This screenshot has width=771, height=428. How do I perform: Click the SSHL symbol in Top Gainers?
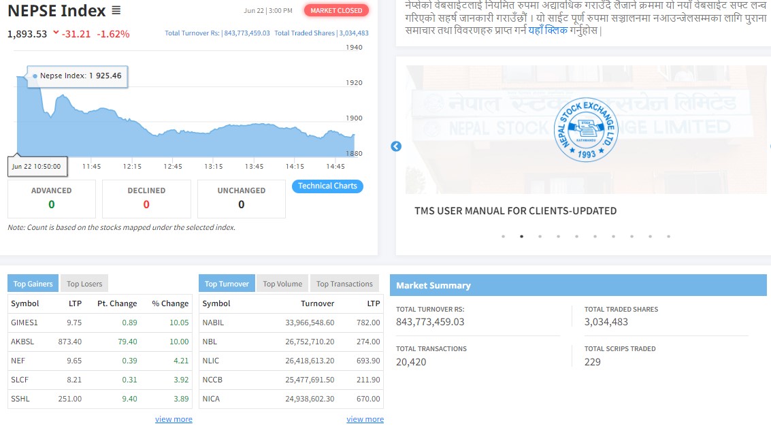[20, 399]
